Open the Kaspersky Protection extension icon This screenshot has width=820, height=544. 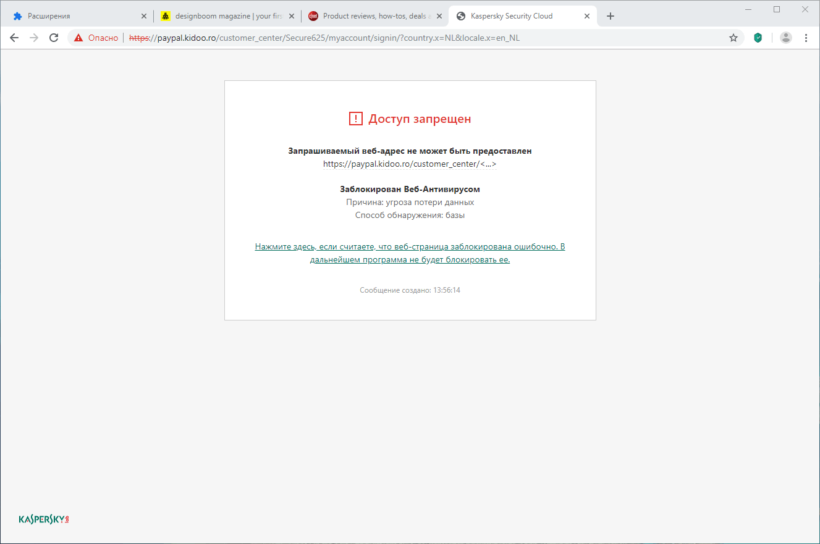point(758,38)
